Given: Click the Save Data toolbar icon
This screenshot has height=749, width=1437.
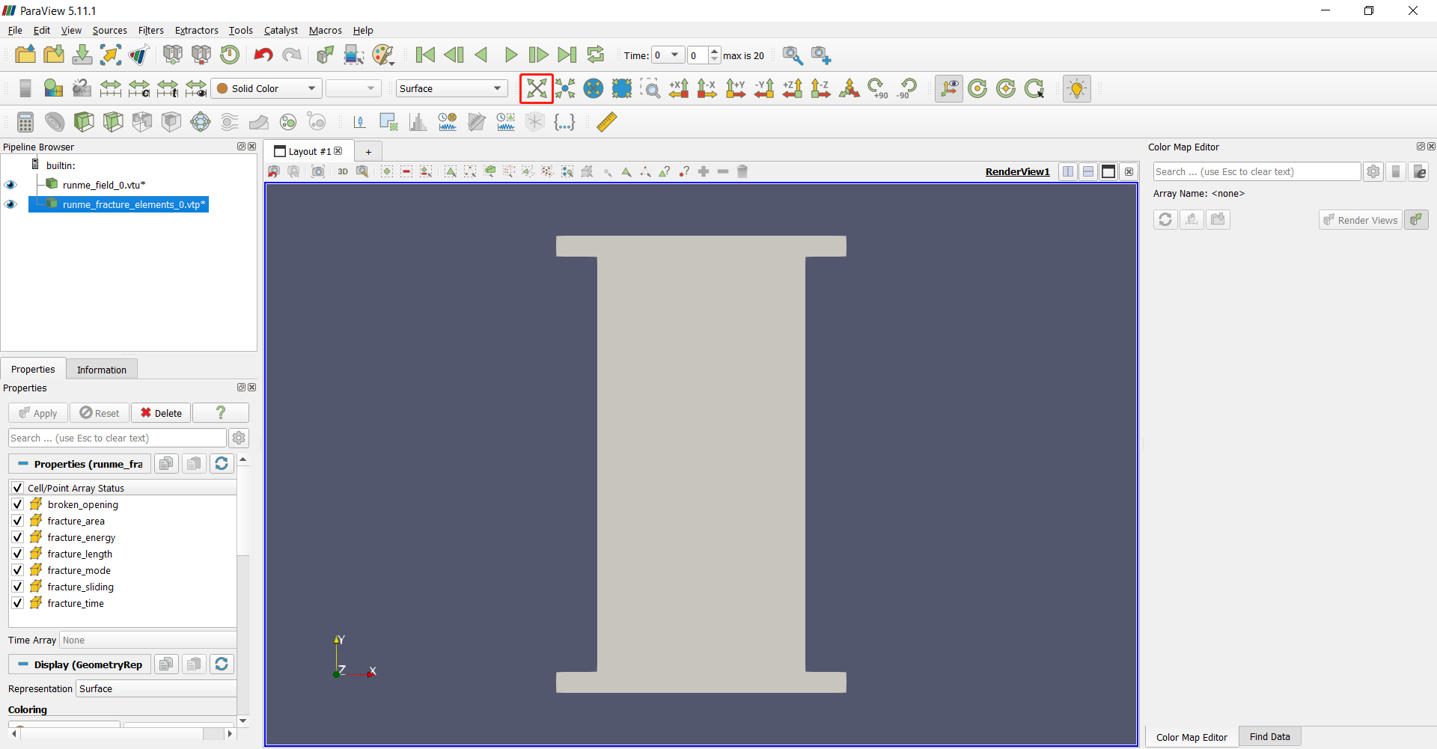Looking at the screenshot, I should 82,55.
